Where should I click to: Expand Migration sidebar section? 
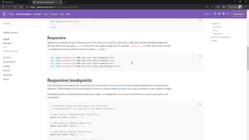[x=8, y=75]
